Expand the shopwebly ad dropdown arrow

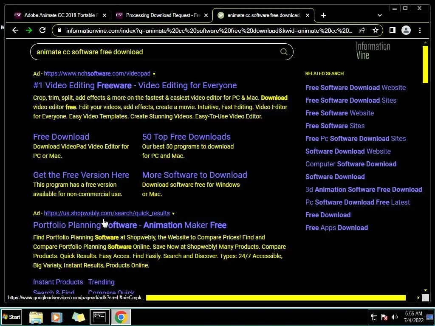pyautogui.click(x=173, y=214)
